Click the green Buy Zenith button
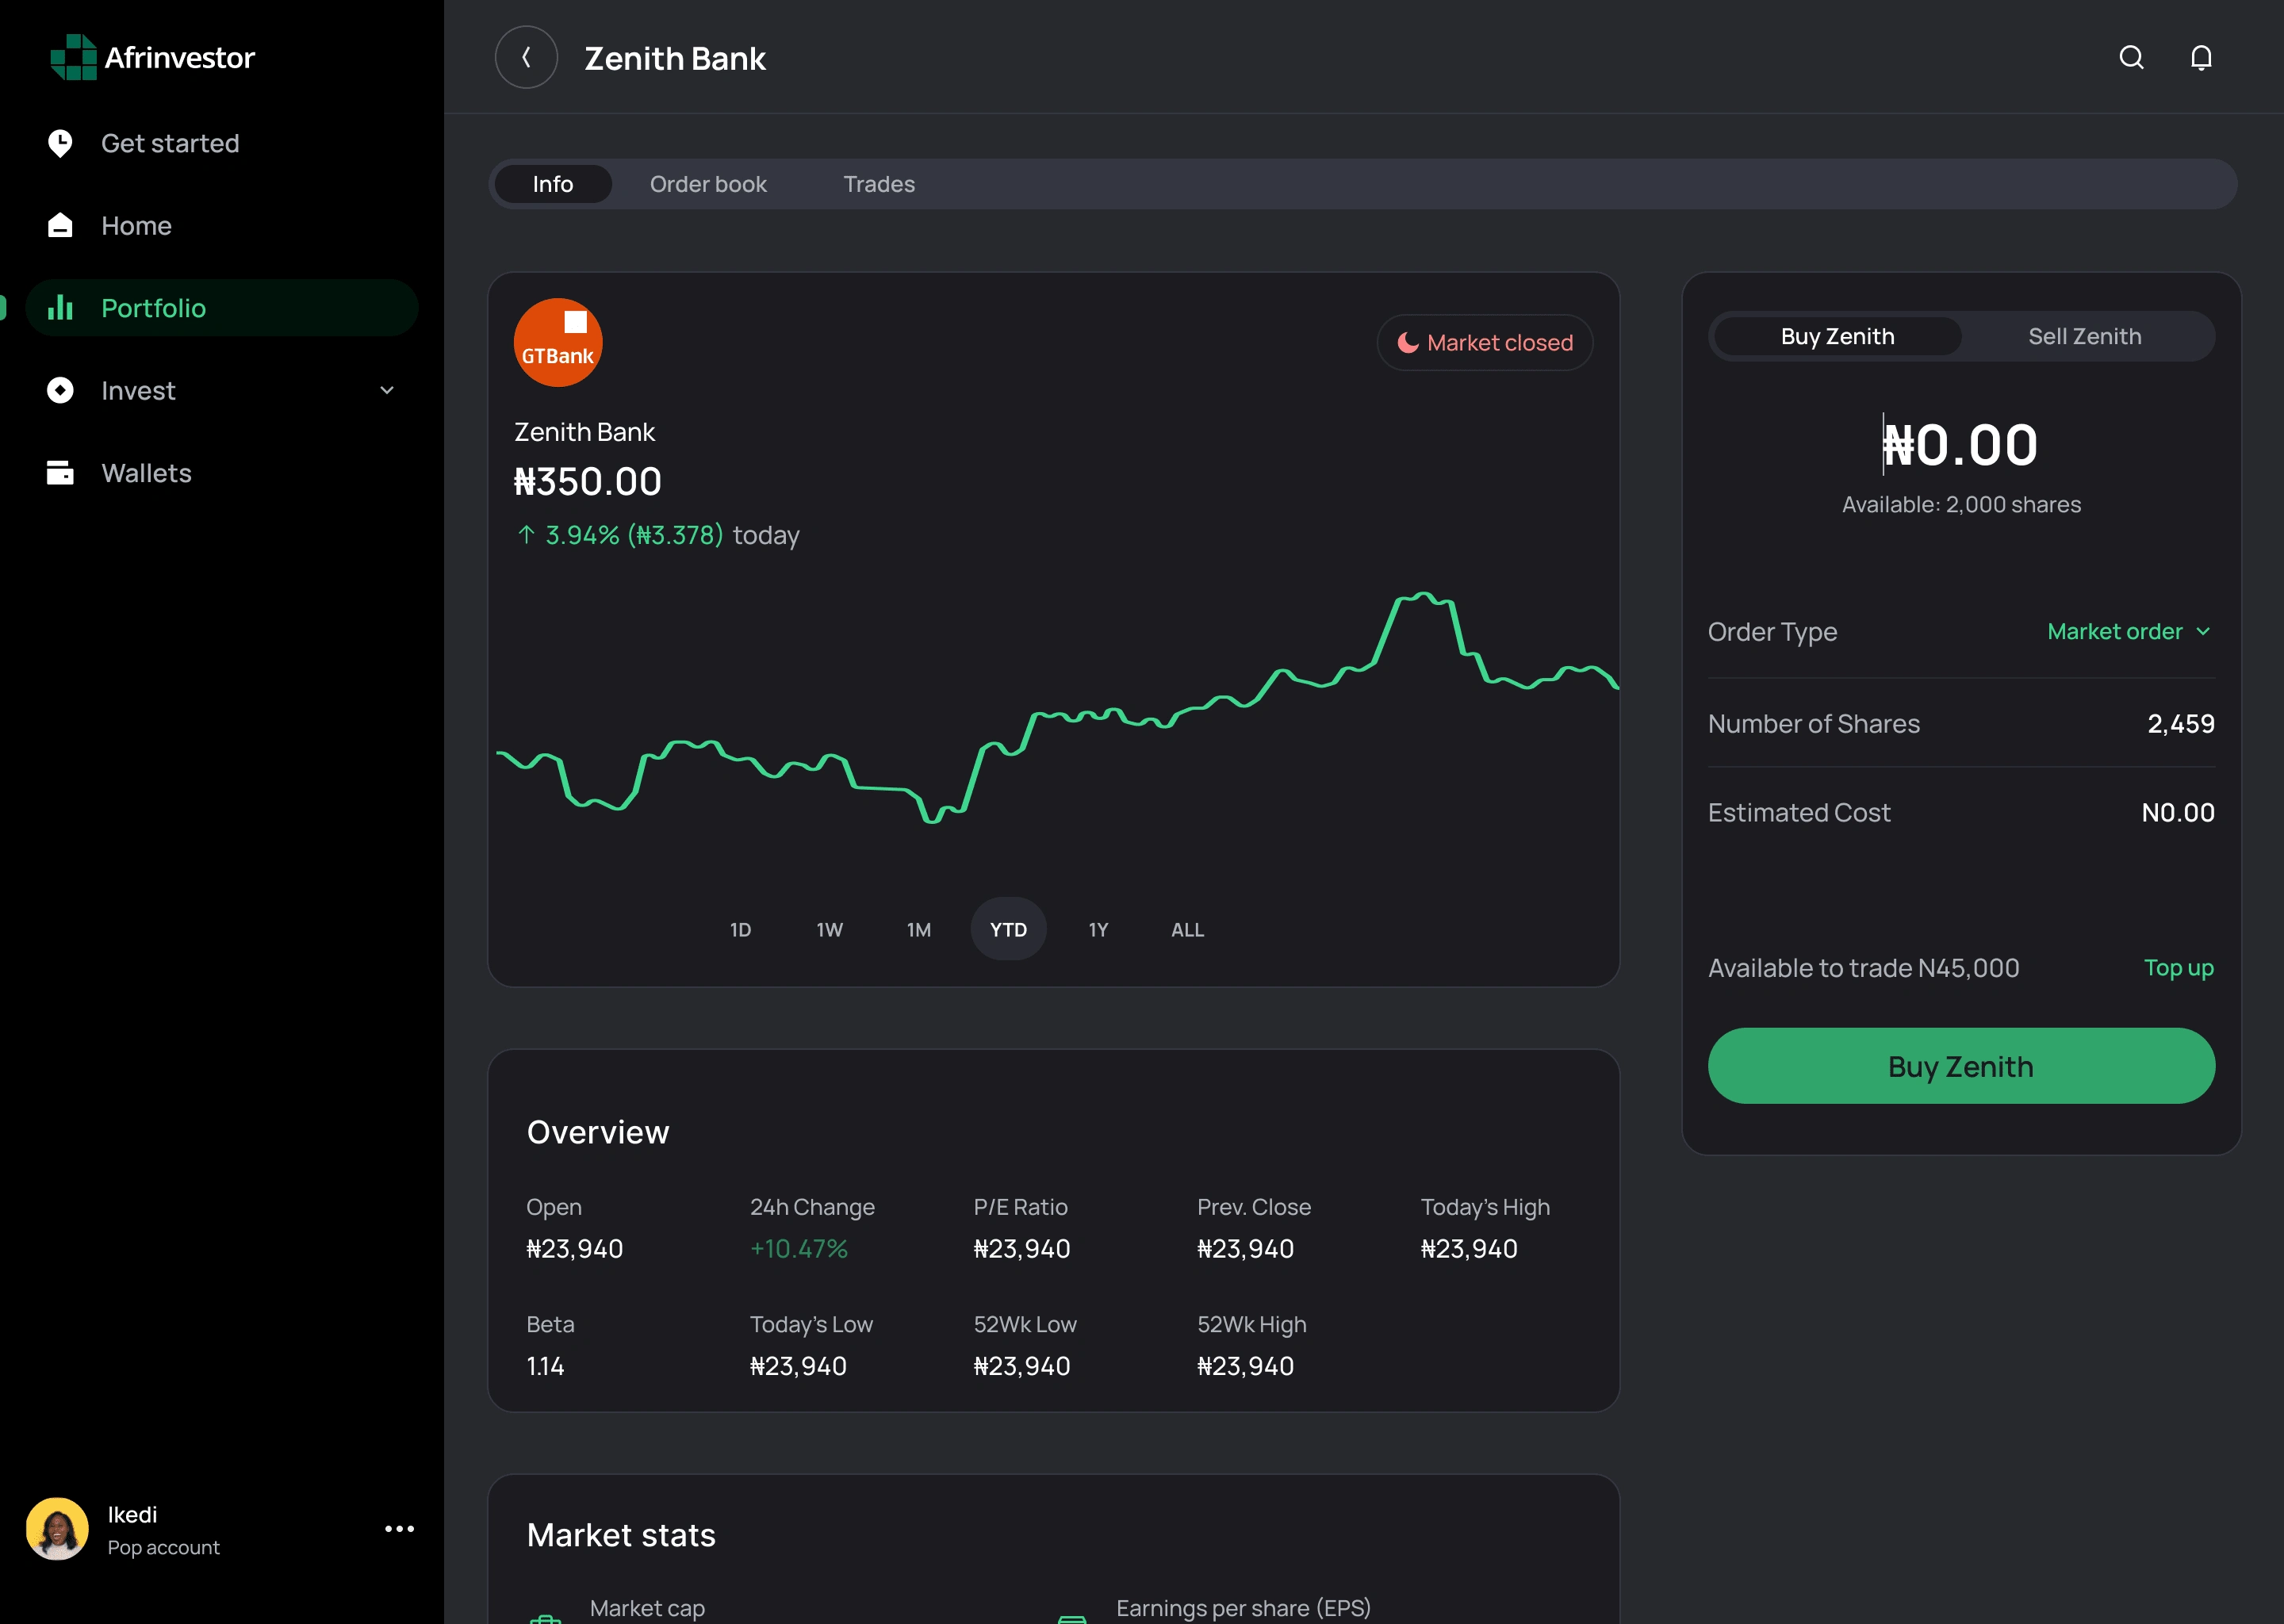 pos(1960,1066)
